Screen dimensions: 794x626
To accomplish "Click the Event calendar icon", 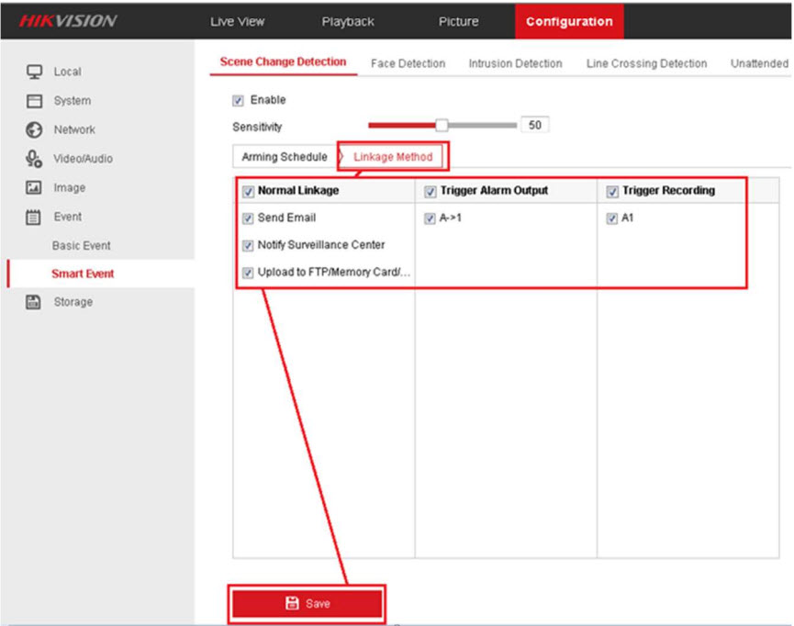I will (34, 218).
